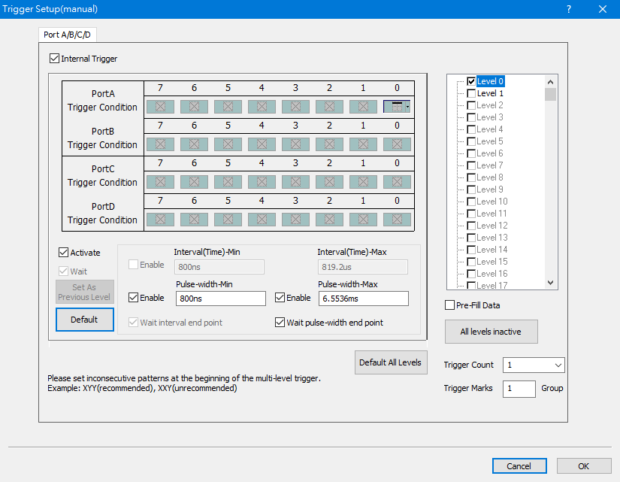Select the Port A/B/C/D tab

point(67,35)
